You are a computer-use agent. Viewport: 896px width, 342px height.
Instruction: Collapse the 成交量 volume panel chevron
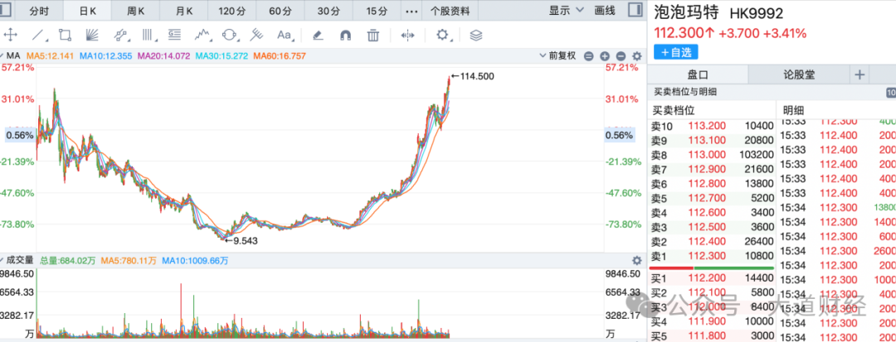tap(2, 260)
